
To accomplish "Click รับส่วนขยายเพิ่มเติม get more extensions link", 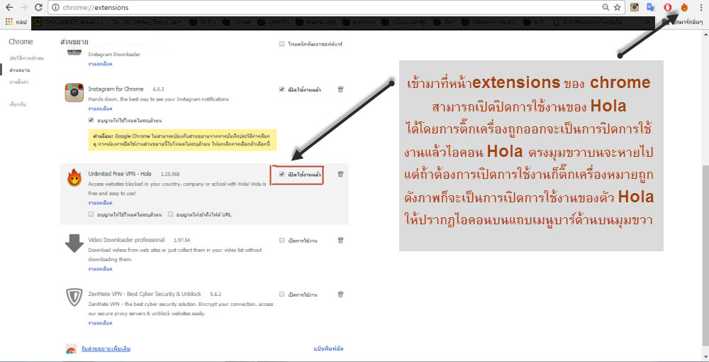I will pos(106,349).
